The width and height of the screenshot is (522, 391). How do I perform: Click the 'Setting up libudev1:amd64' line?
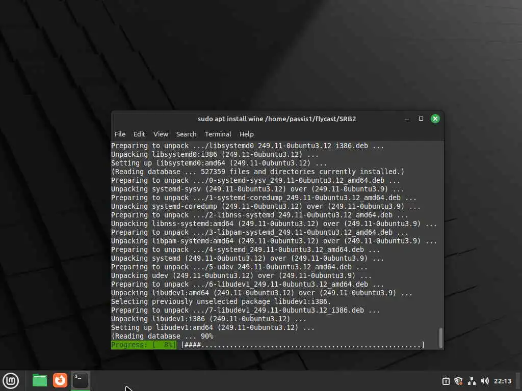[x=213, y=327]
